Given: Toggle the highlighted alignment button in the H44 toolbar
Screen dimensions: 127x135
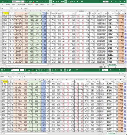Looking at the screenshot, I should [x=50, y=2].
